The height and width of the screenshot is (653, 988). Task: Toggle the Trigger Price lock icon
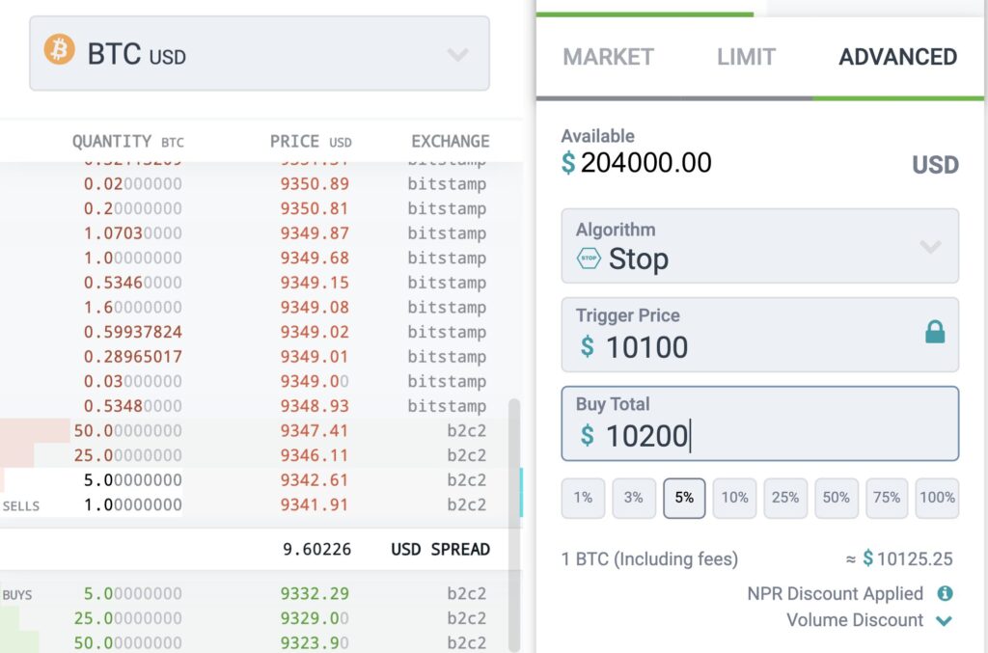935,331
